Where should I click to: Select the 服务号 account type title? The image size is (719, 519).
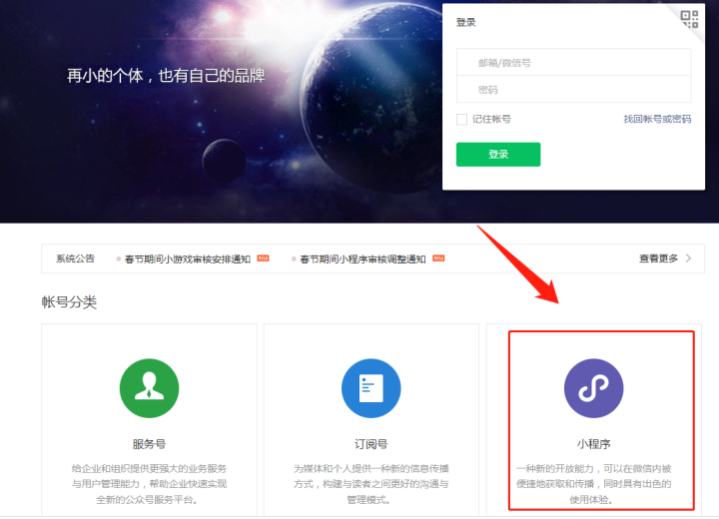pyautogui.click(x=149, y=444)
